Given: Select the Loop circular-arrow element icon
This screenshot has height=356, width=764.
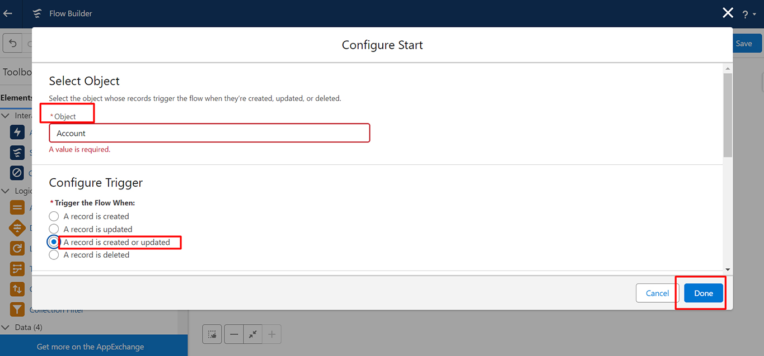Looking at the screenshot, I should (17, 248).
